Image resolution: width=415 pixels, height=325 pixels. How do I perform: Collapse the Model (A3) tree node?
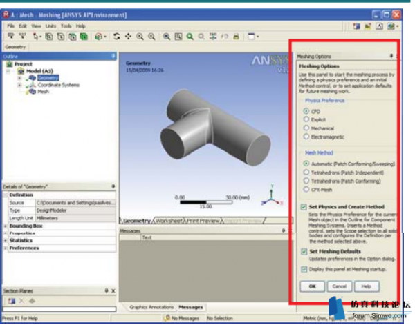8,71
